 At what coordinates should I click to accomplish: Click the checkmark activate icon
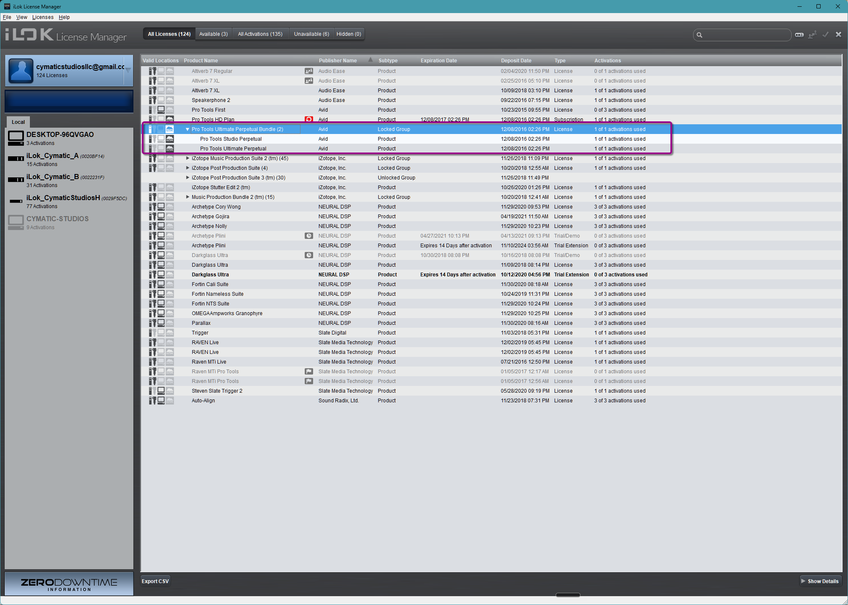[826, 35]
